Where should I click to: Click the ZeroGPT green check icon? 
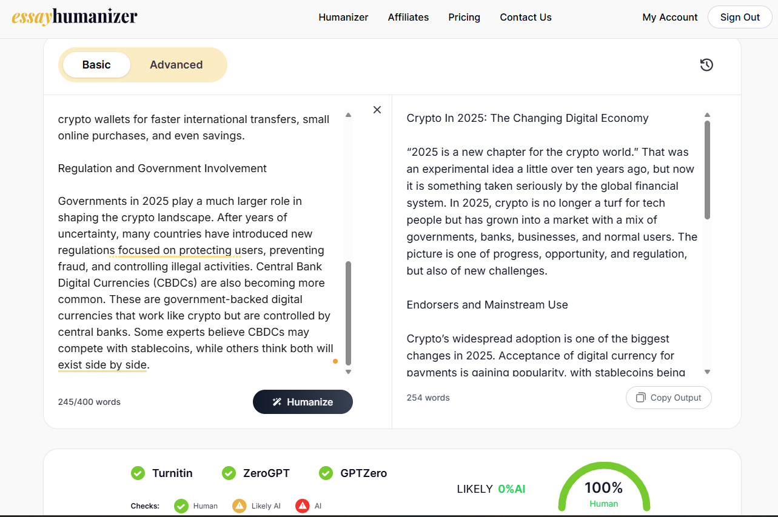(x=229, y=473)
